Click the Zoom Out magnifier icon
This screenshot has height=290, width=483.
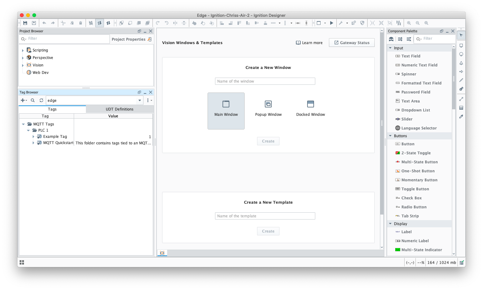[x=418, y=23]
